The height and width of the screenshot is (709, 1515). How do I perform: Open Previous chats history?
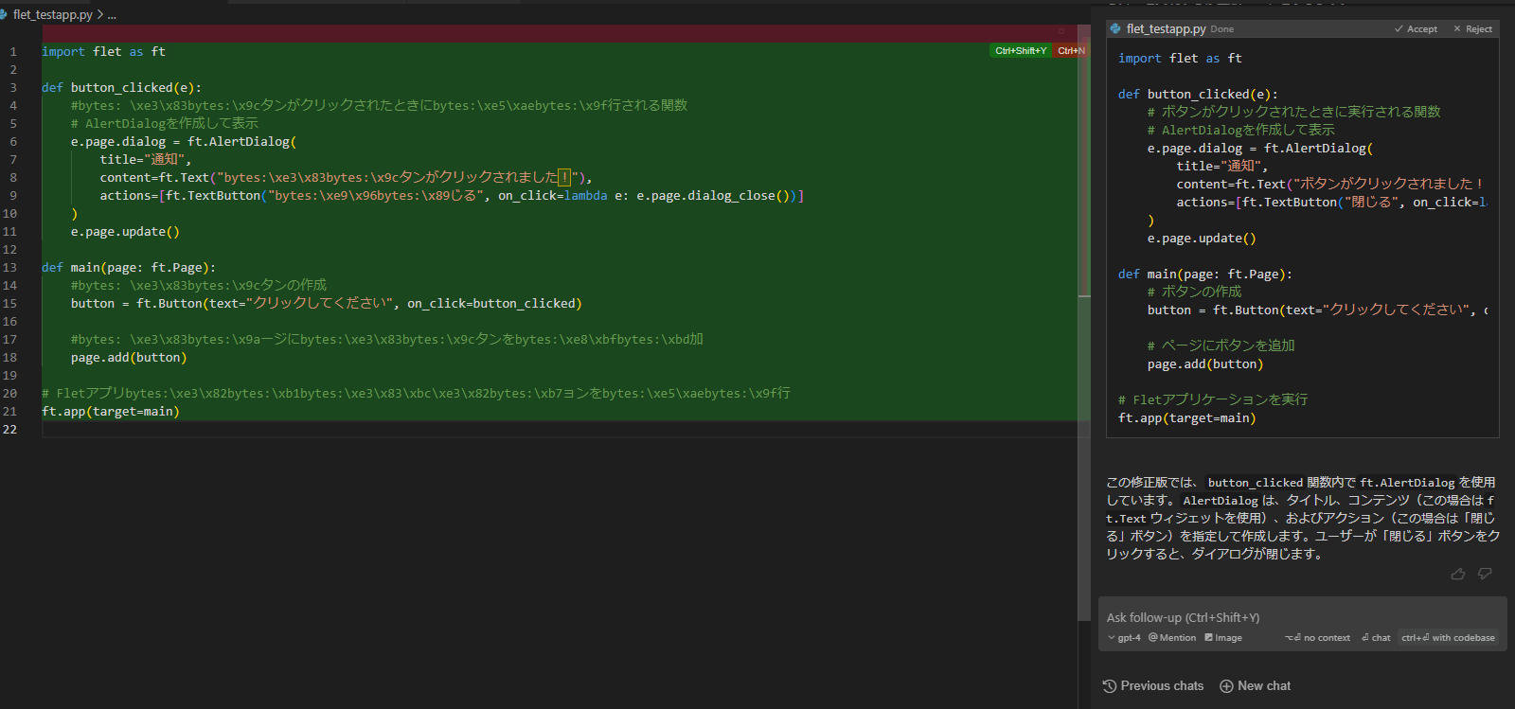(1153, 686)
